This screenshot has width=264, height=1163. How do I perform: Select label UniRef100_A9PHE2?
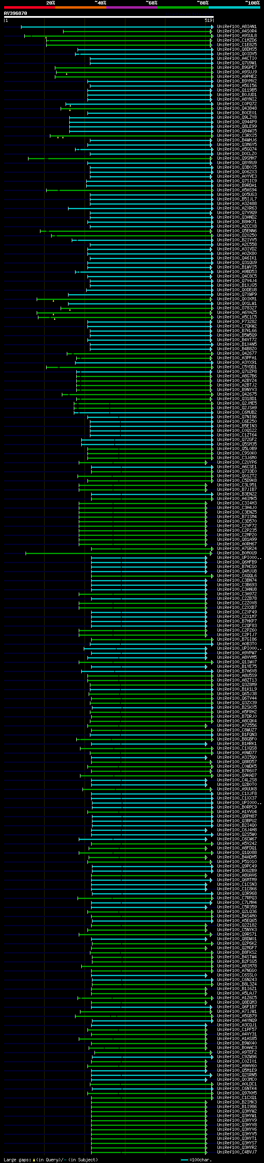[x=237, y=77]
